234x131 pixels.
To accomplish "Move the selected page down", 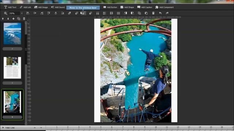I will tap(8, 19).
